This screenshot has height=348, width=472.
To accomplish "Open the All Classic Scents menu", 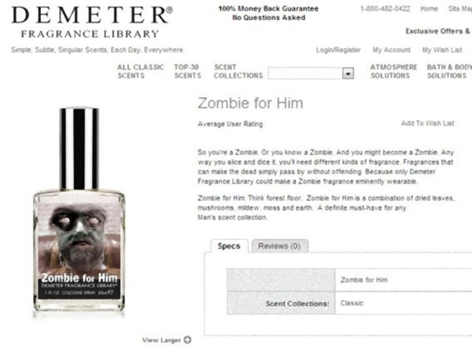I will tap(141, 71).
